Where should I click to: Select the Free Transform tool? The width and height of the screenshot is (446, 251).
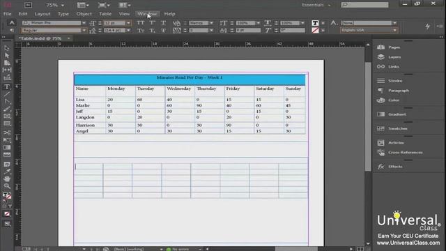(x=7, y=140)
